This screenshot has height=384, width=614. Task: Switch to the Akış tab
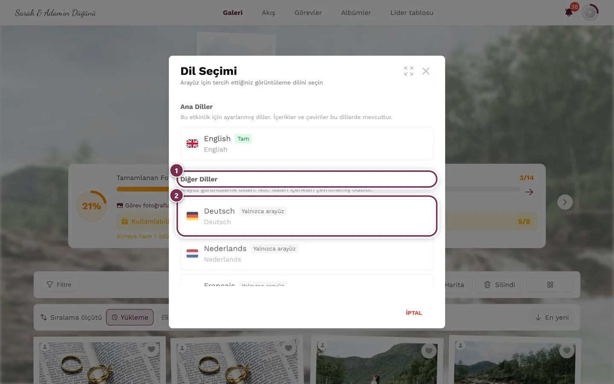point(269,13)
